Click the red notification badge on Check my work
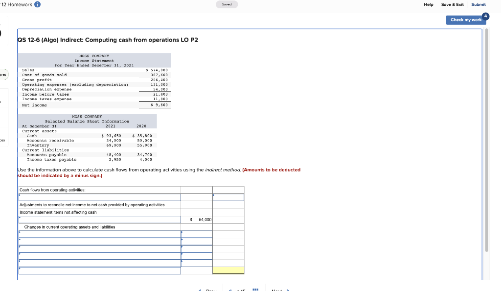Viewport: 501px width, 291px height. [x=485, y=16]
